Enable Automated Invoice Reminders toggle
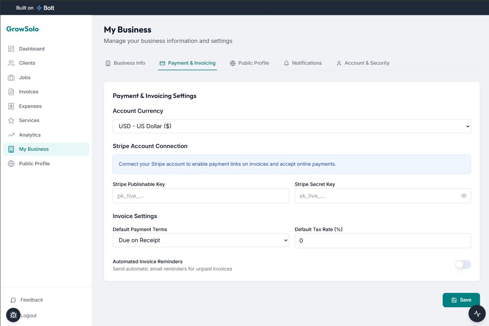Viewport: 489px width, 326px height. tap(463, 265)
